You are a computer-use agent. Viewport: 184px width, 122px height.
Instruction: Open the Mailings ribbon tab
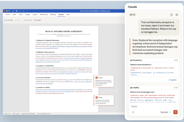click(x=53, y=14)
